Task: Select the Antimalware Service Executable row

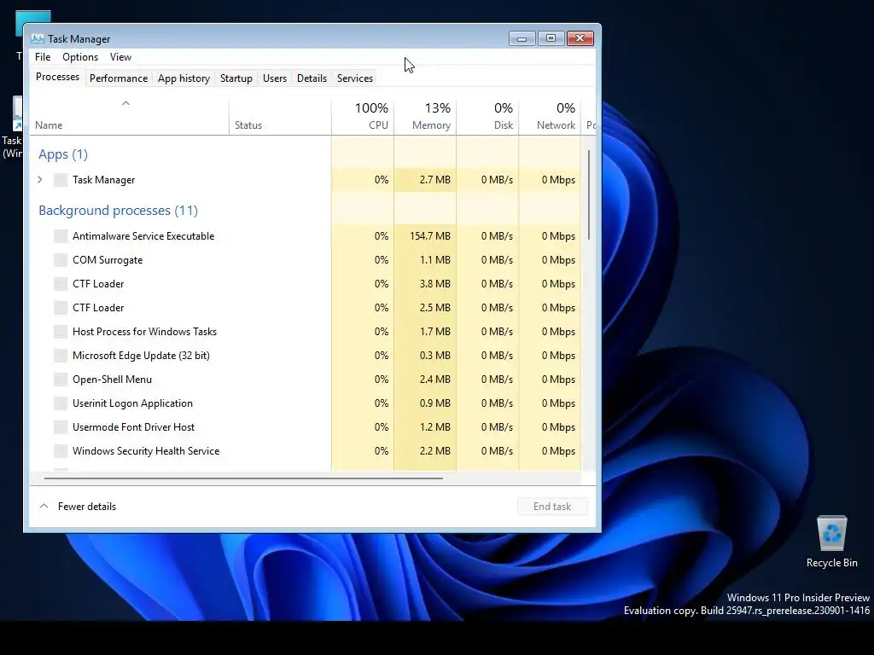Action: (x=306, y=236)
